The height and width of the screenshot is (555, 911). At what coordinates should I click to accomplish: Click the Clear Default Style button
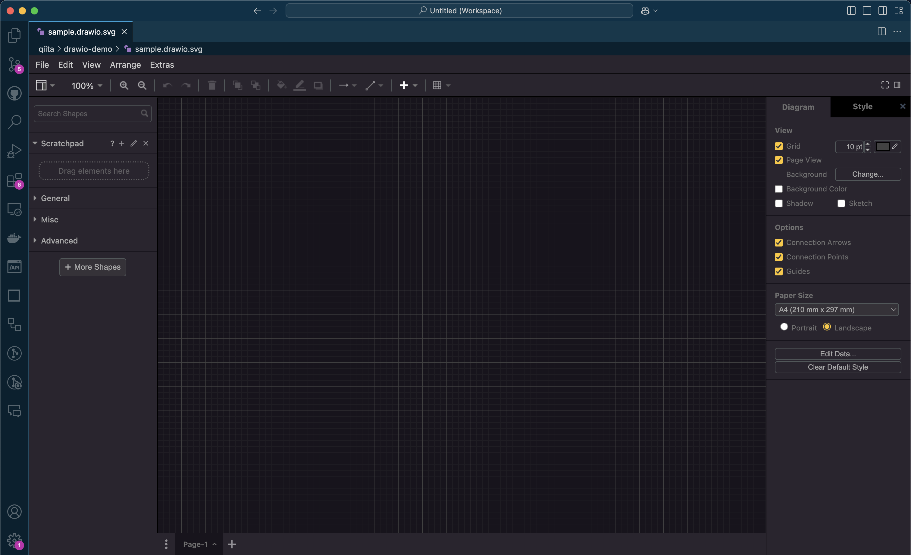(837, 367)
